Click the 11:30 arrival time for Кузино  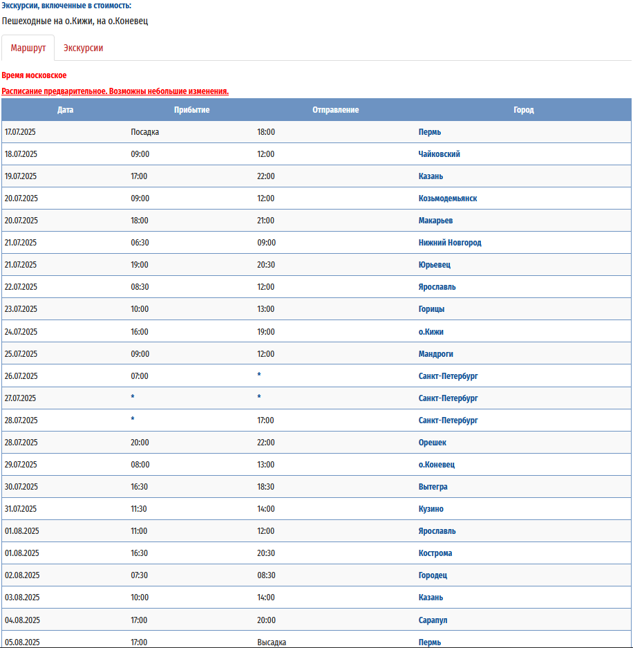(139, 509)
